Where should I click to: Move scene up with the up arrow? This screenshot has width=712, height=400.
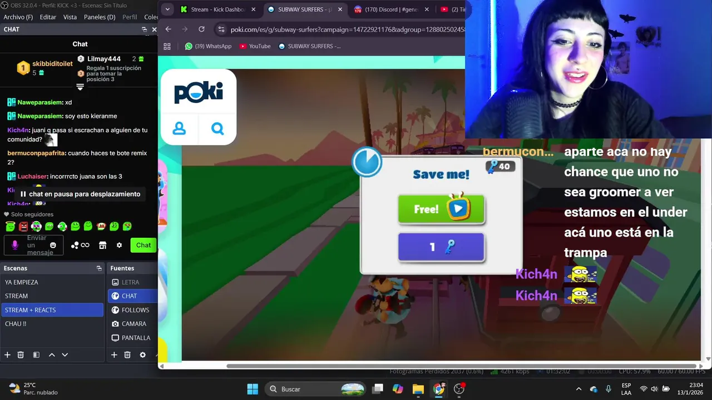click(52, 354)
